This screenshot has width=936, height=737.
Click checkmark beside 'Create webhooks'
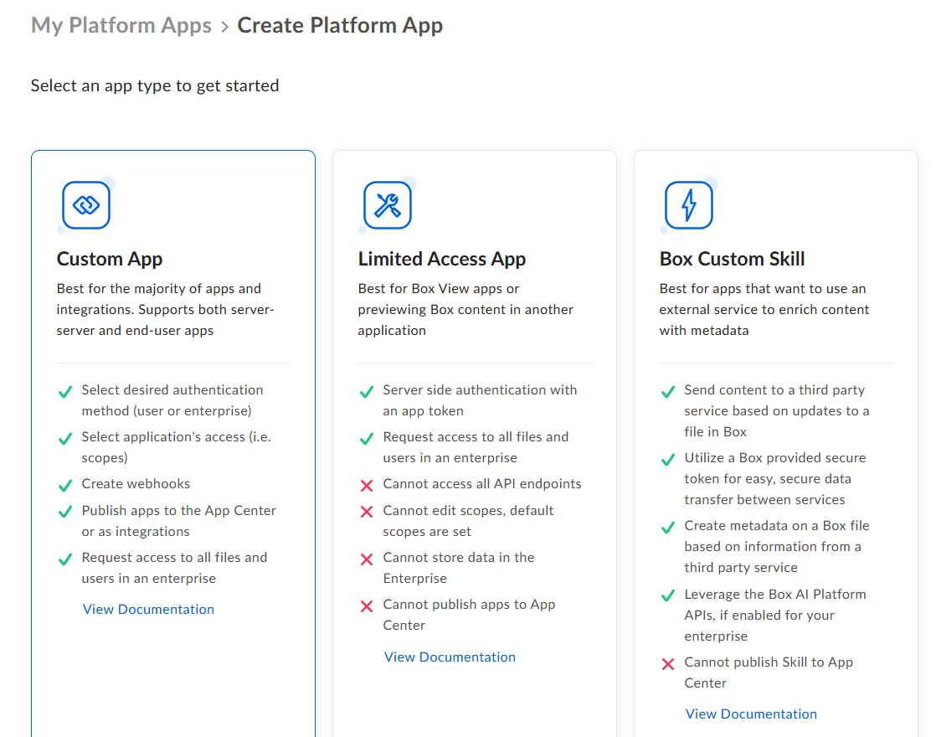(x=65, y=486)
